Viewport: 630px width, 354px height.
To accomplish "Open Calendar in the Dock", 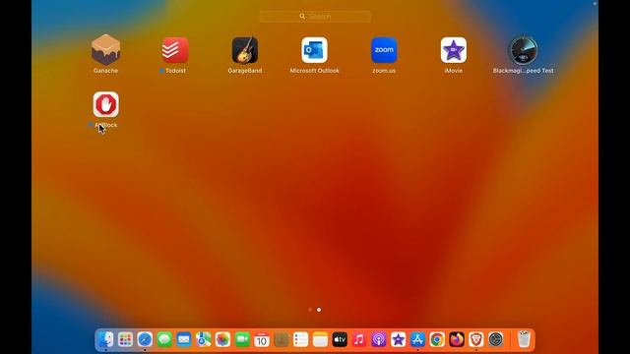I will coord(262,339).
